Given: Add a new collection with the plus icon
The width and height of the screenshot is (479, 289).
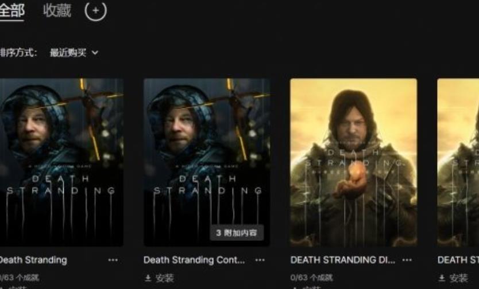Looking at the screenshot, I should pyautogui.click(x=95, y=11).
